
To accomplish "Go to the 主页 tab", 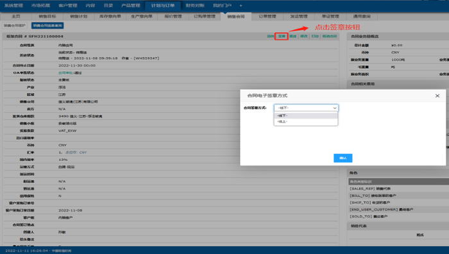I will 16,16.
